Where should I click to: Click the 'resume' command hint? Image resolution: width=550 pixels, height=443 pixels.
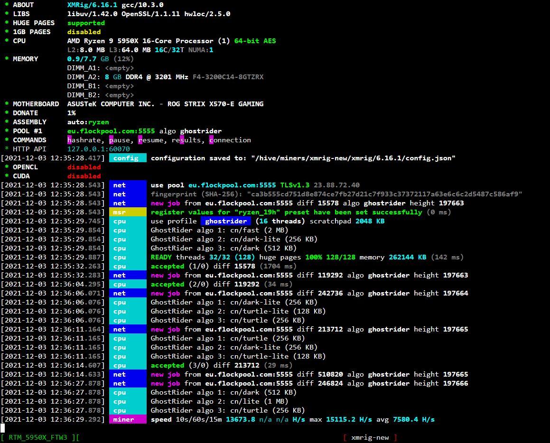point(151,140)
